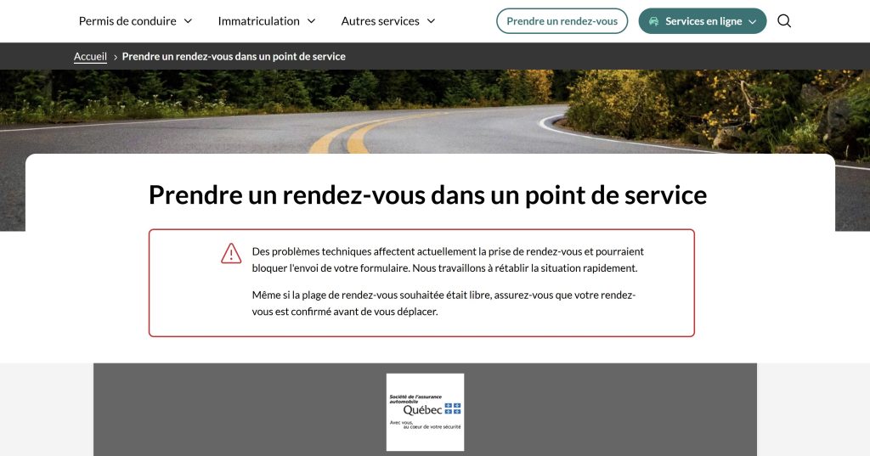The height and width of the screenshot is (456, 870).
Task: Open the search magnifying glass icon
Action: point(784,21)
